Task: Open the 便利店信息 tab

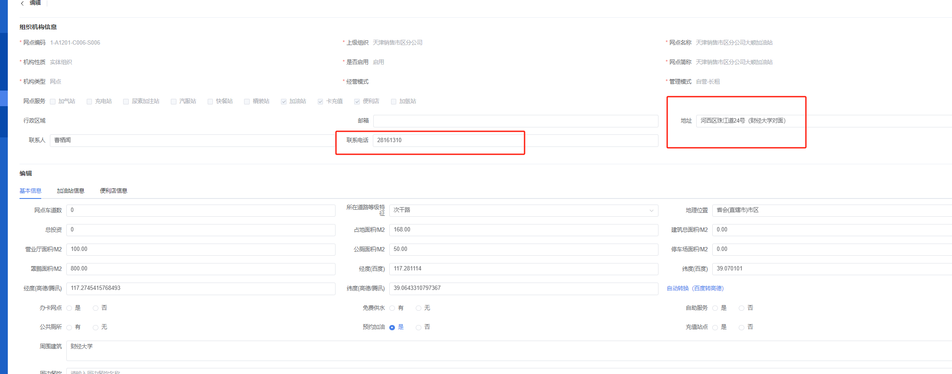Action: click(114, 191)
